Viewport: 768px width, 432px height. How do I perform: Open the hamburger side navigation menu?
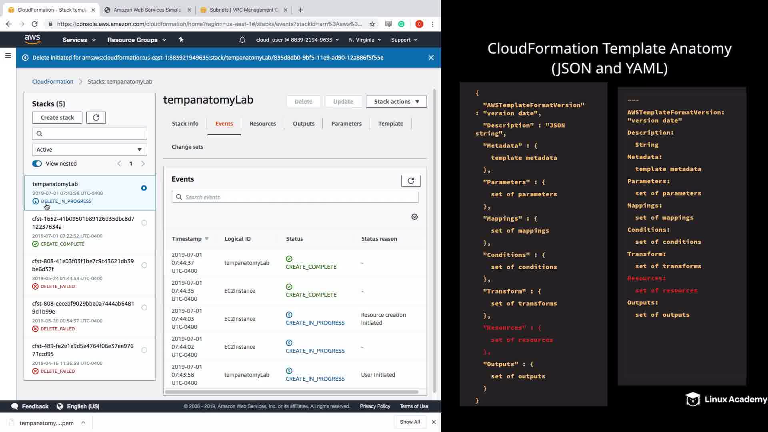(x=8, y=56)
